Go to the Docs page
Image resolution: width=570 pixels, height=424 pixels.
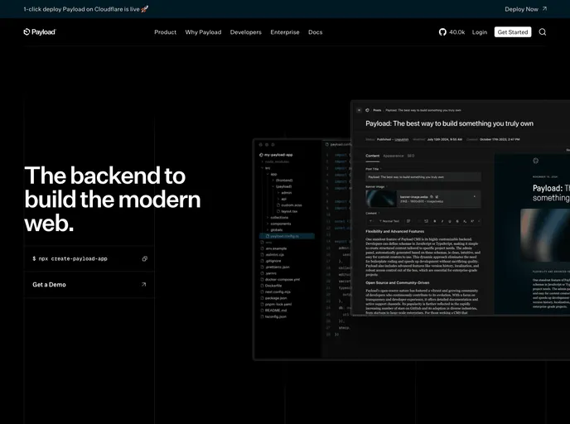[315, 32]
